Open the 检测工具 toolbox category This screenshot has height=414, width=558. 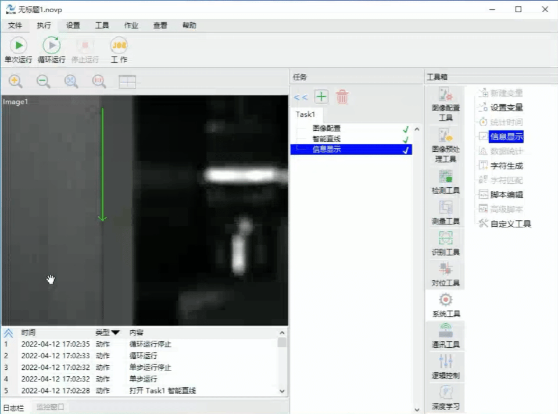(446, 183)
